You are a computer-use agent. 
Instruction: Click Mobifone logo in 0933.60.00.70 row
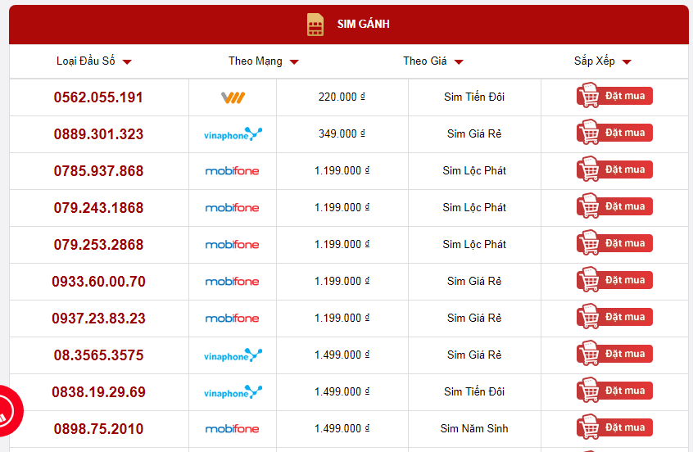click(x=232, y=282)
